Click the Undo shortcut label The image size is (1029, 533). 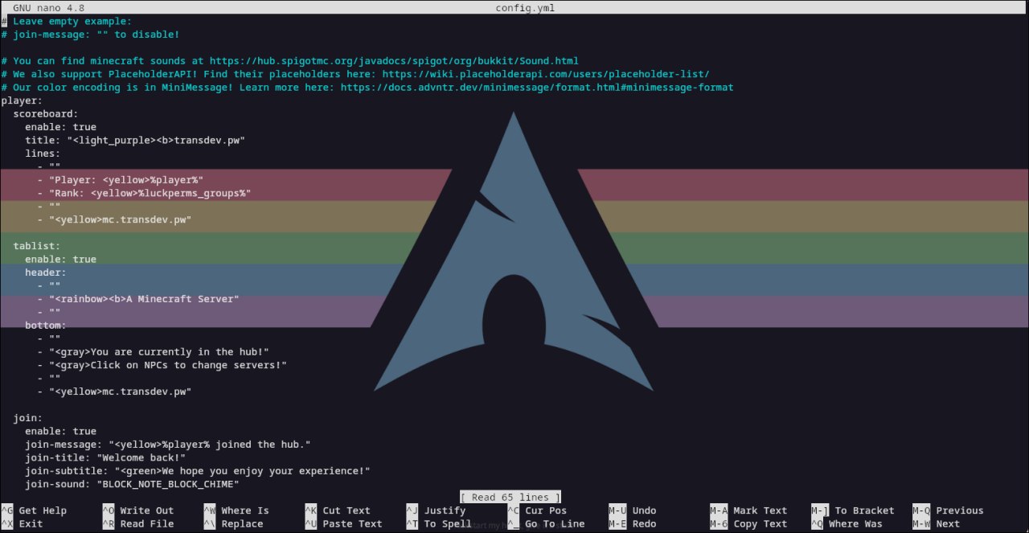(644, 510)
